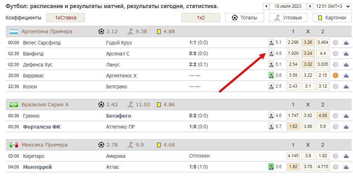The height and width of the screenshot is (178, 353).
Task: Go to next day with right arrow
Action: click(x=310, y=6)
